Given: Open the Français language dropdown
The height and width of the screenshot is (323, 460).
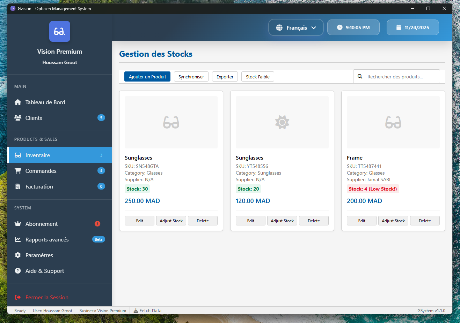Looking at the screenshot, I should [295, 27].
